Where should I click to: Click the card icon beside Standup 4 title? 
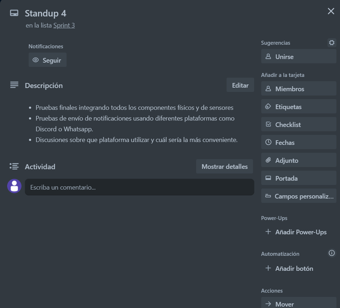[14, 13]
